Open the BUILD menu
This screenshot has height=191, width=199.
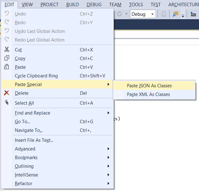(73, 5)
